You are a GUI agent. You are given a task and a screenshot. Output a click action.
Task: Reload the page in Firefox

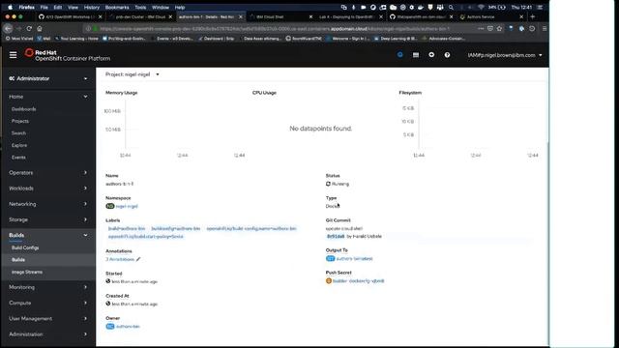pos(29,28)
